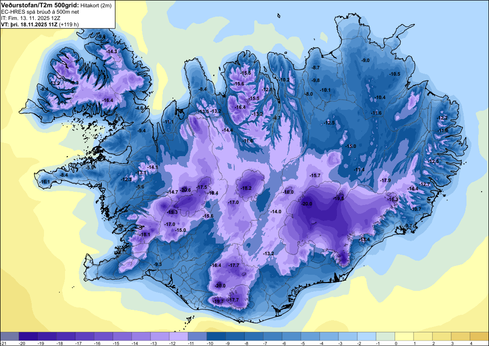Click the temperature label '-19.7' on the south coast

pyautogui.click(x=218, y=301)
